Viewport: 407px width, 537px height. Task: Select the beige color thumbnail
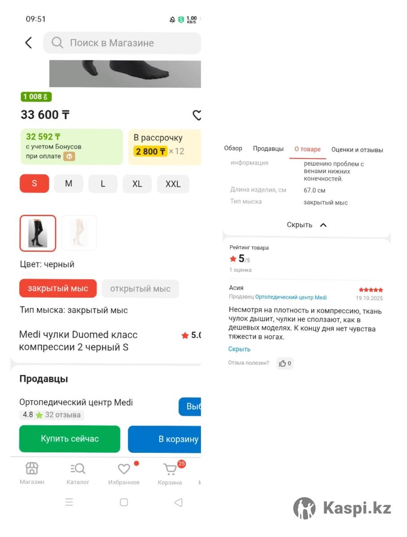tap(79, 233)
